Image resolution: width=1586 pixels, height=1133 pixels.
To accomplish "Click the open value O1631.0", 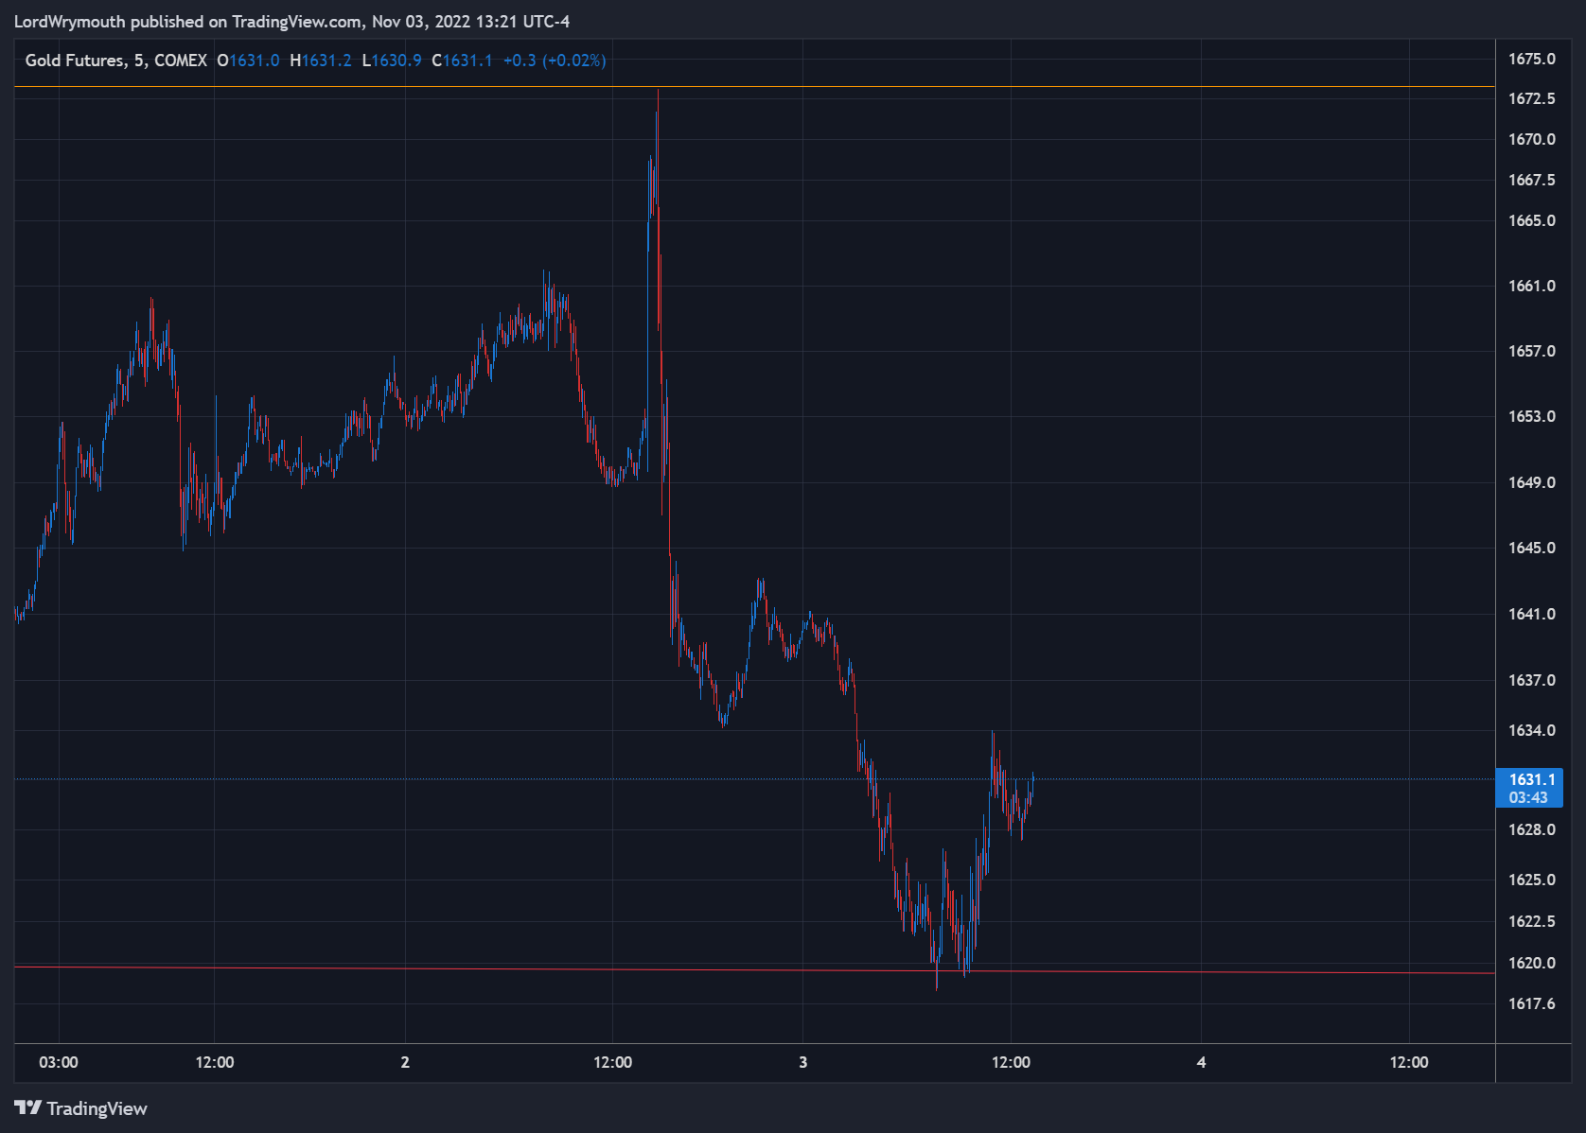I will point(249,61).
